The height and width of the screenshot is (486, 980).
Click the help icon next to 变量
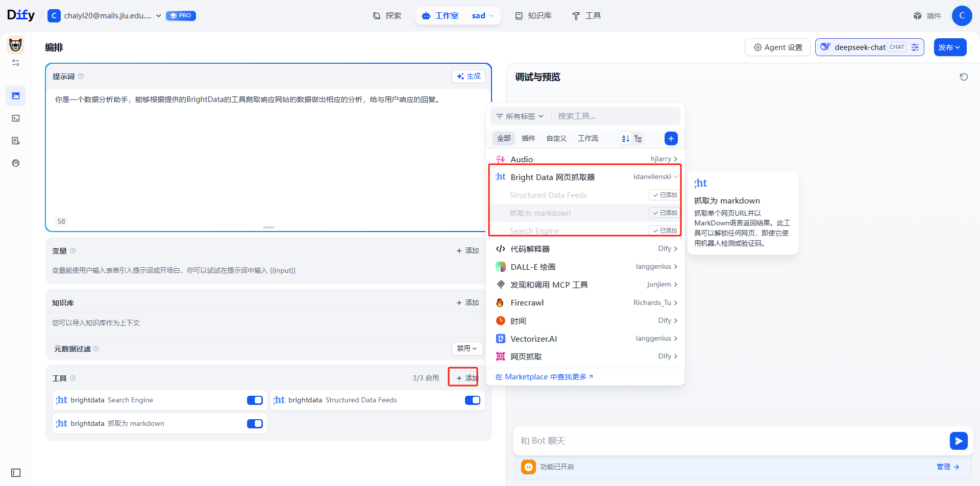[x=73, y=251]
